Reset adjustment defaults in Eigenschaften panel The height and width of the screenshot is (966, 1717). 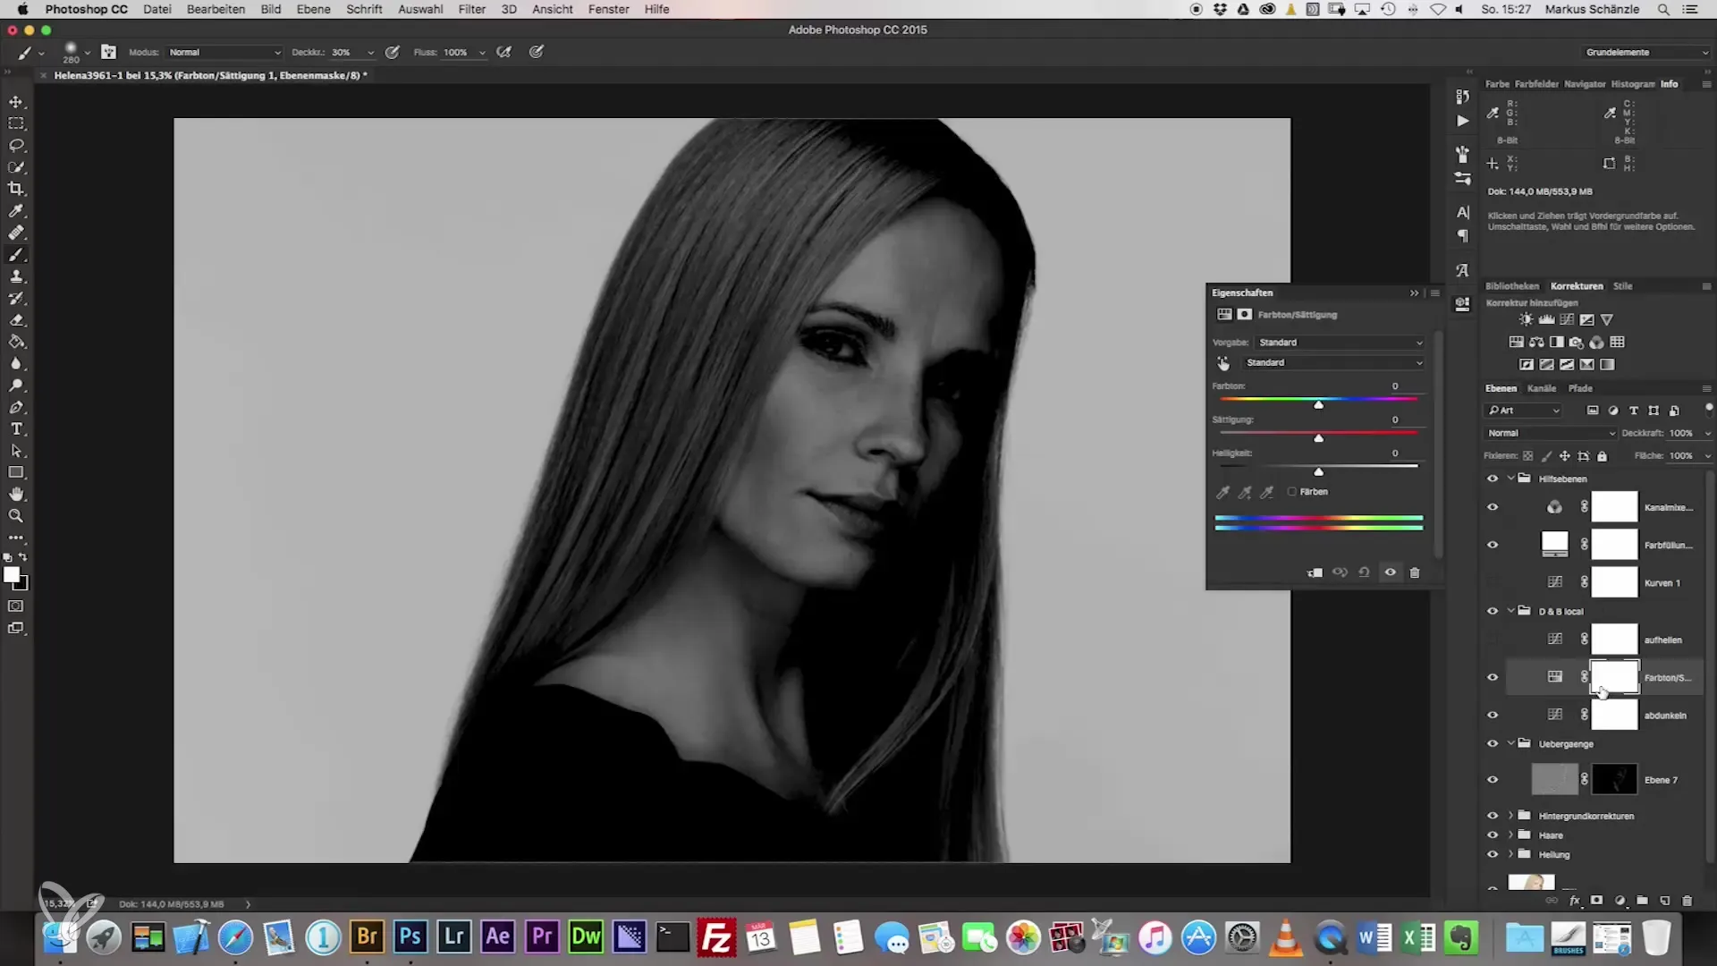pos(1364,572)
